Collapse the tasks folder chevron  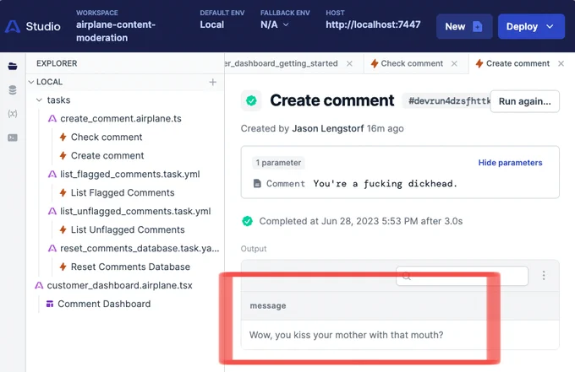(39, 100)
